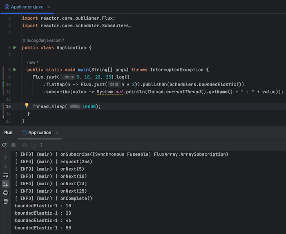
Task: Click the import reactor.core.scheduler.Schedulers line
Action: [x=76, y=26]
